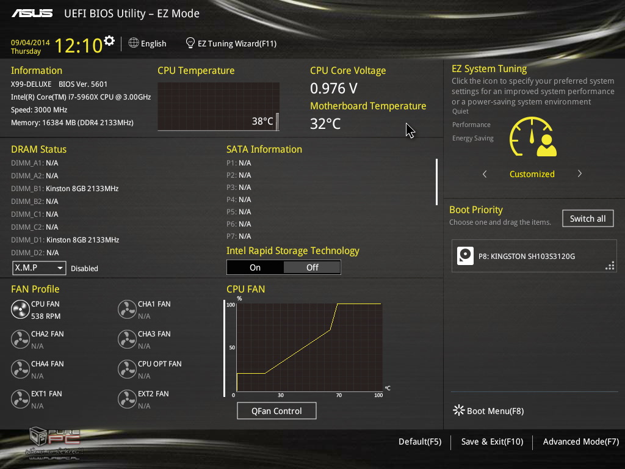Click the language globe icon
625x469 pixels.
(x=134, y=43)
